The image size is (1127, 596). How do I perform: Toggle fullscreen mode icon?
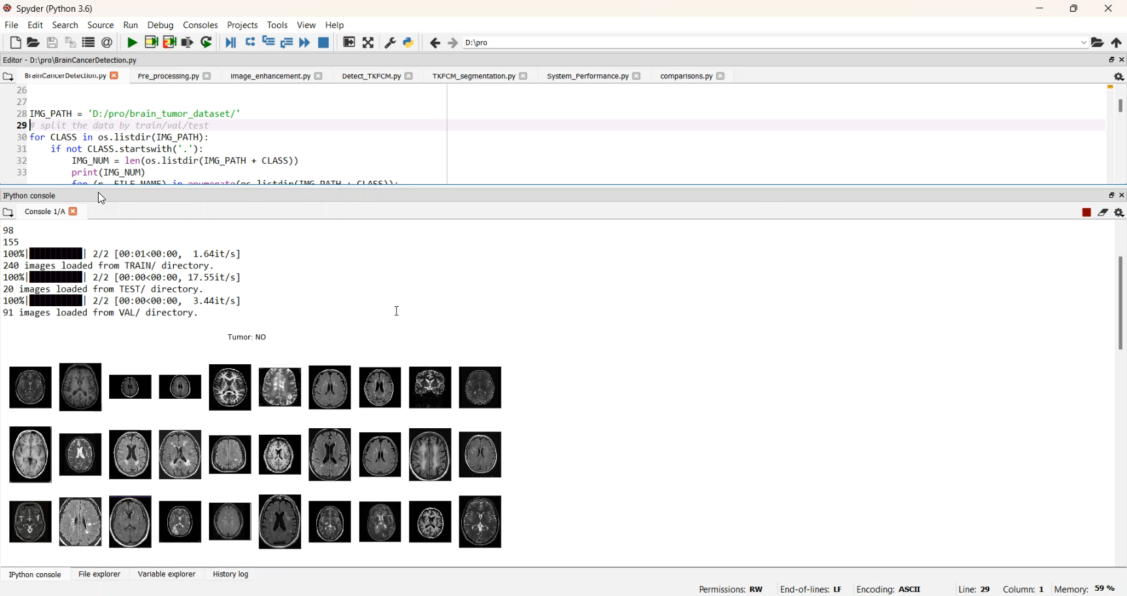[x=368, y=43]
